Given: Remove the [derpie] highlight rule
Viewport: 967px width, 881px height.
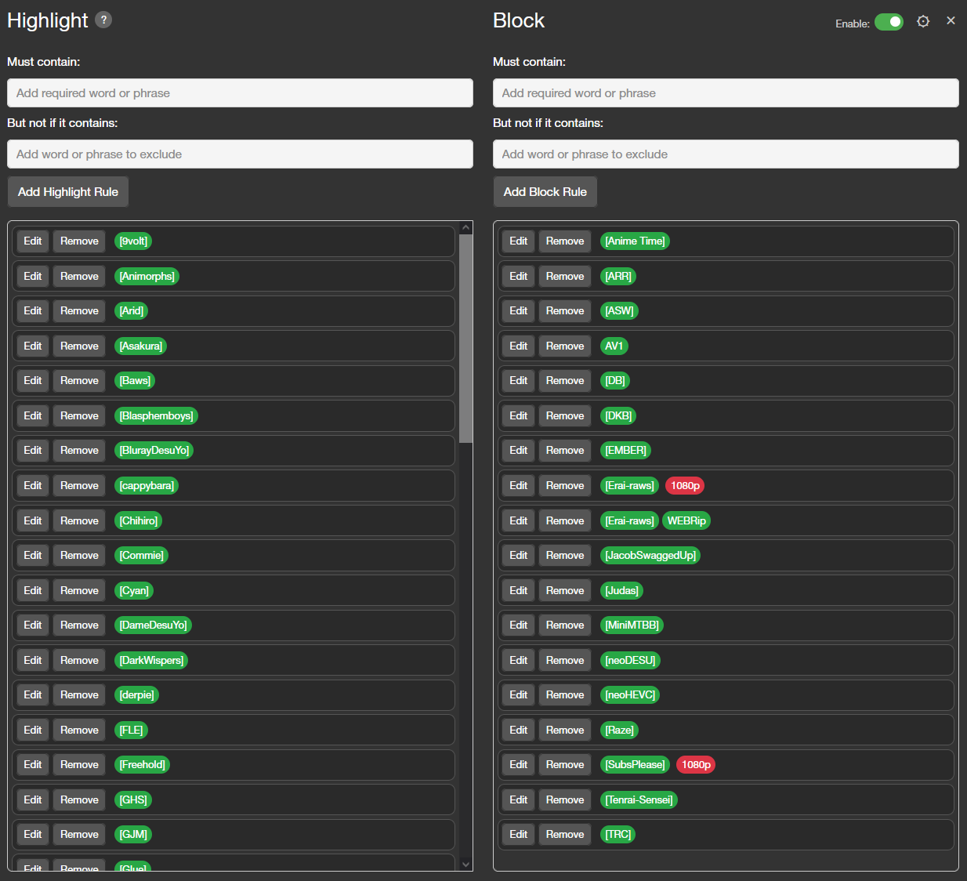Looking at the screenshot, I should pos(79,694).
